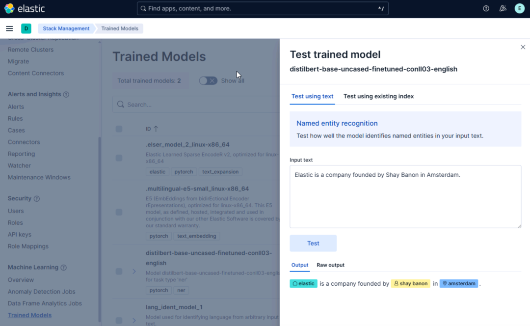Open Reporting in sidebar
Viewport: 530px width, 326px height.
coord(21,154)
